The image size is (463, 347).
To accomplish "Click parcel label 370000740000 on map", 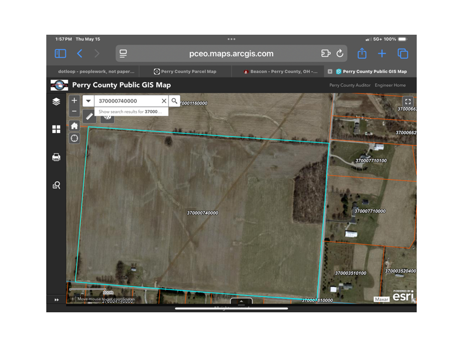I will [202, 213].
